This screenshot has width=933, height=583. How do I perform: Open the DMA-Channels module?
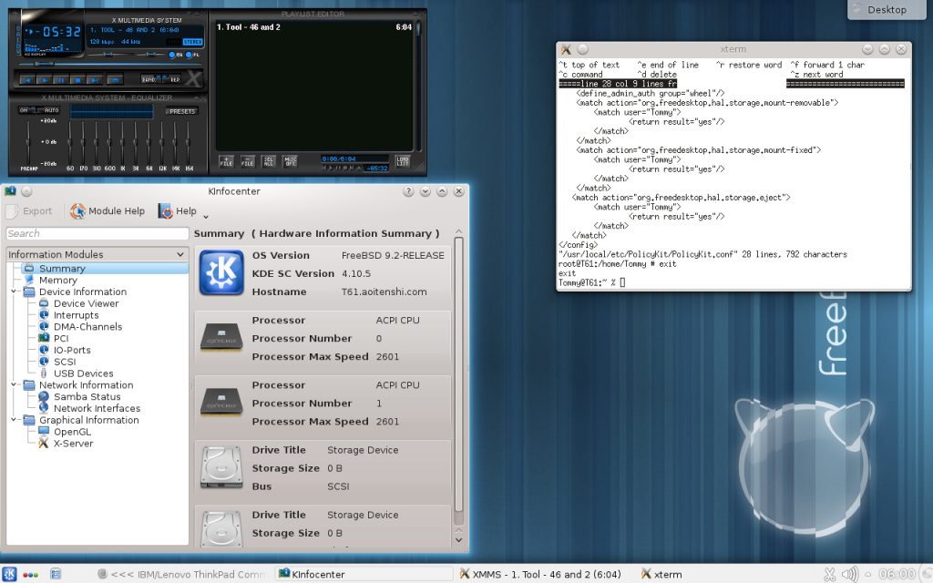coord(87,327)
